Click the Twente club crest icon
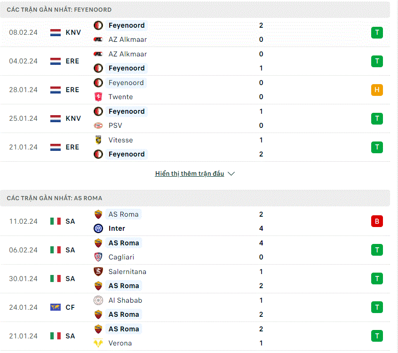Viewport: 398px width, 353px height. click(98, 97)
